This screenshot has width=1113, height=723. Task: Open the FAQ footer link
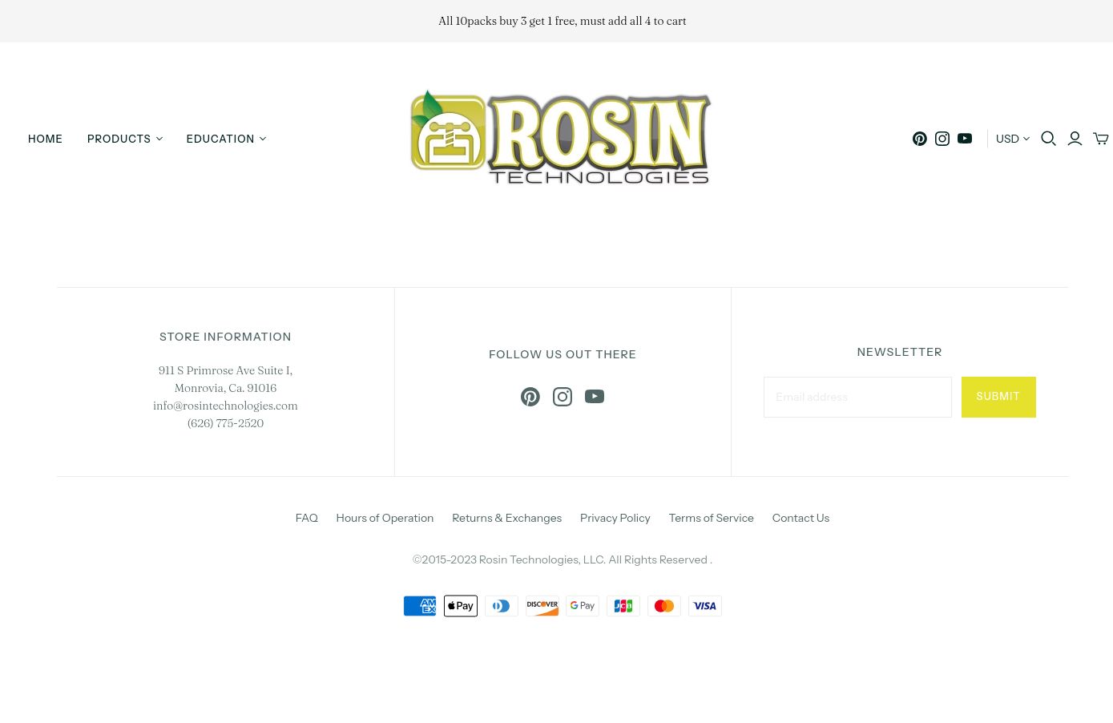[x=306, y=518]
